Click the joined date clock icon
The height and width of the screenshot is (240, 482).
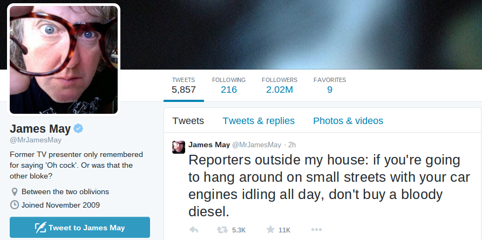tap(15, 205)
